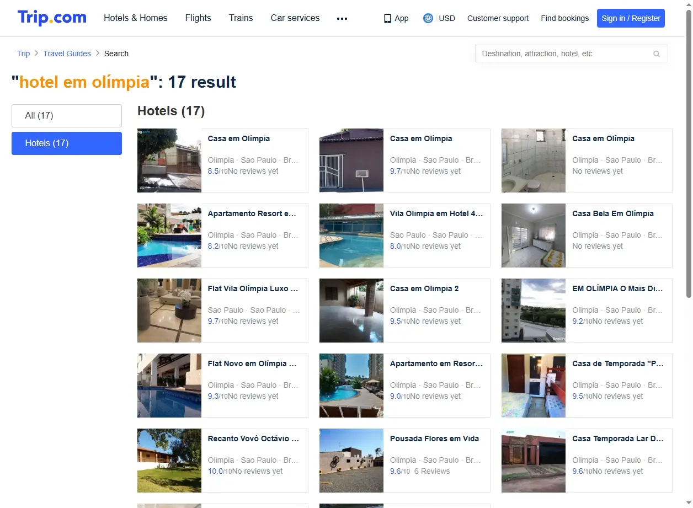Click 6 Reviews on Pousada Flores
This screenshot has height=508, width=693.
tap(432, 471)
